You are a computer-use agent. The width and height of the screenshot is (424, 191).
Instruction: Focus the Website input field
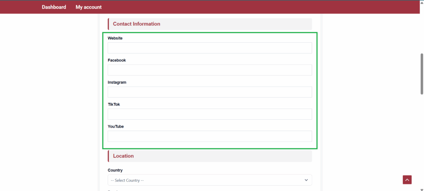(x=210, y=48)
